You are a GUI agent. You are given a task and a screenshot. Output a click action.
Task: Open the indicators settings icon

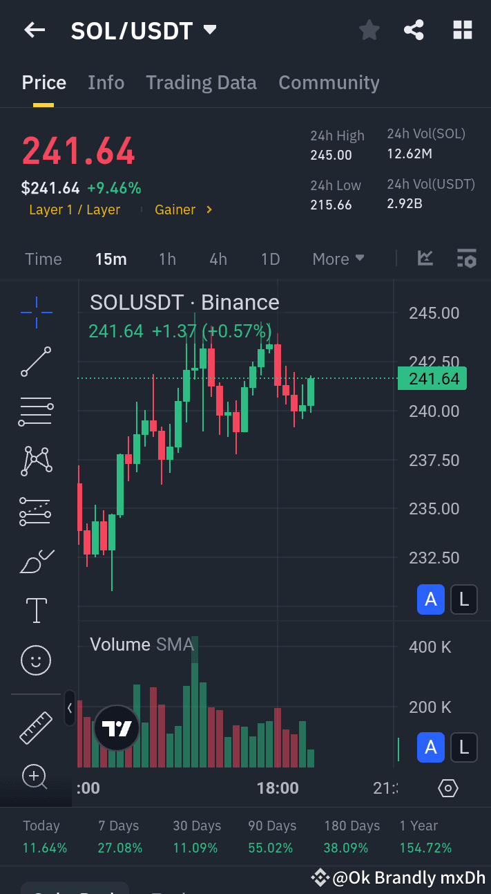(467, 258)
